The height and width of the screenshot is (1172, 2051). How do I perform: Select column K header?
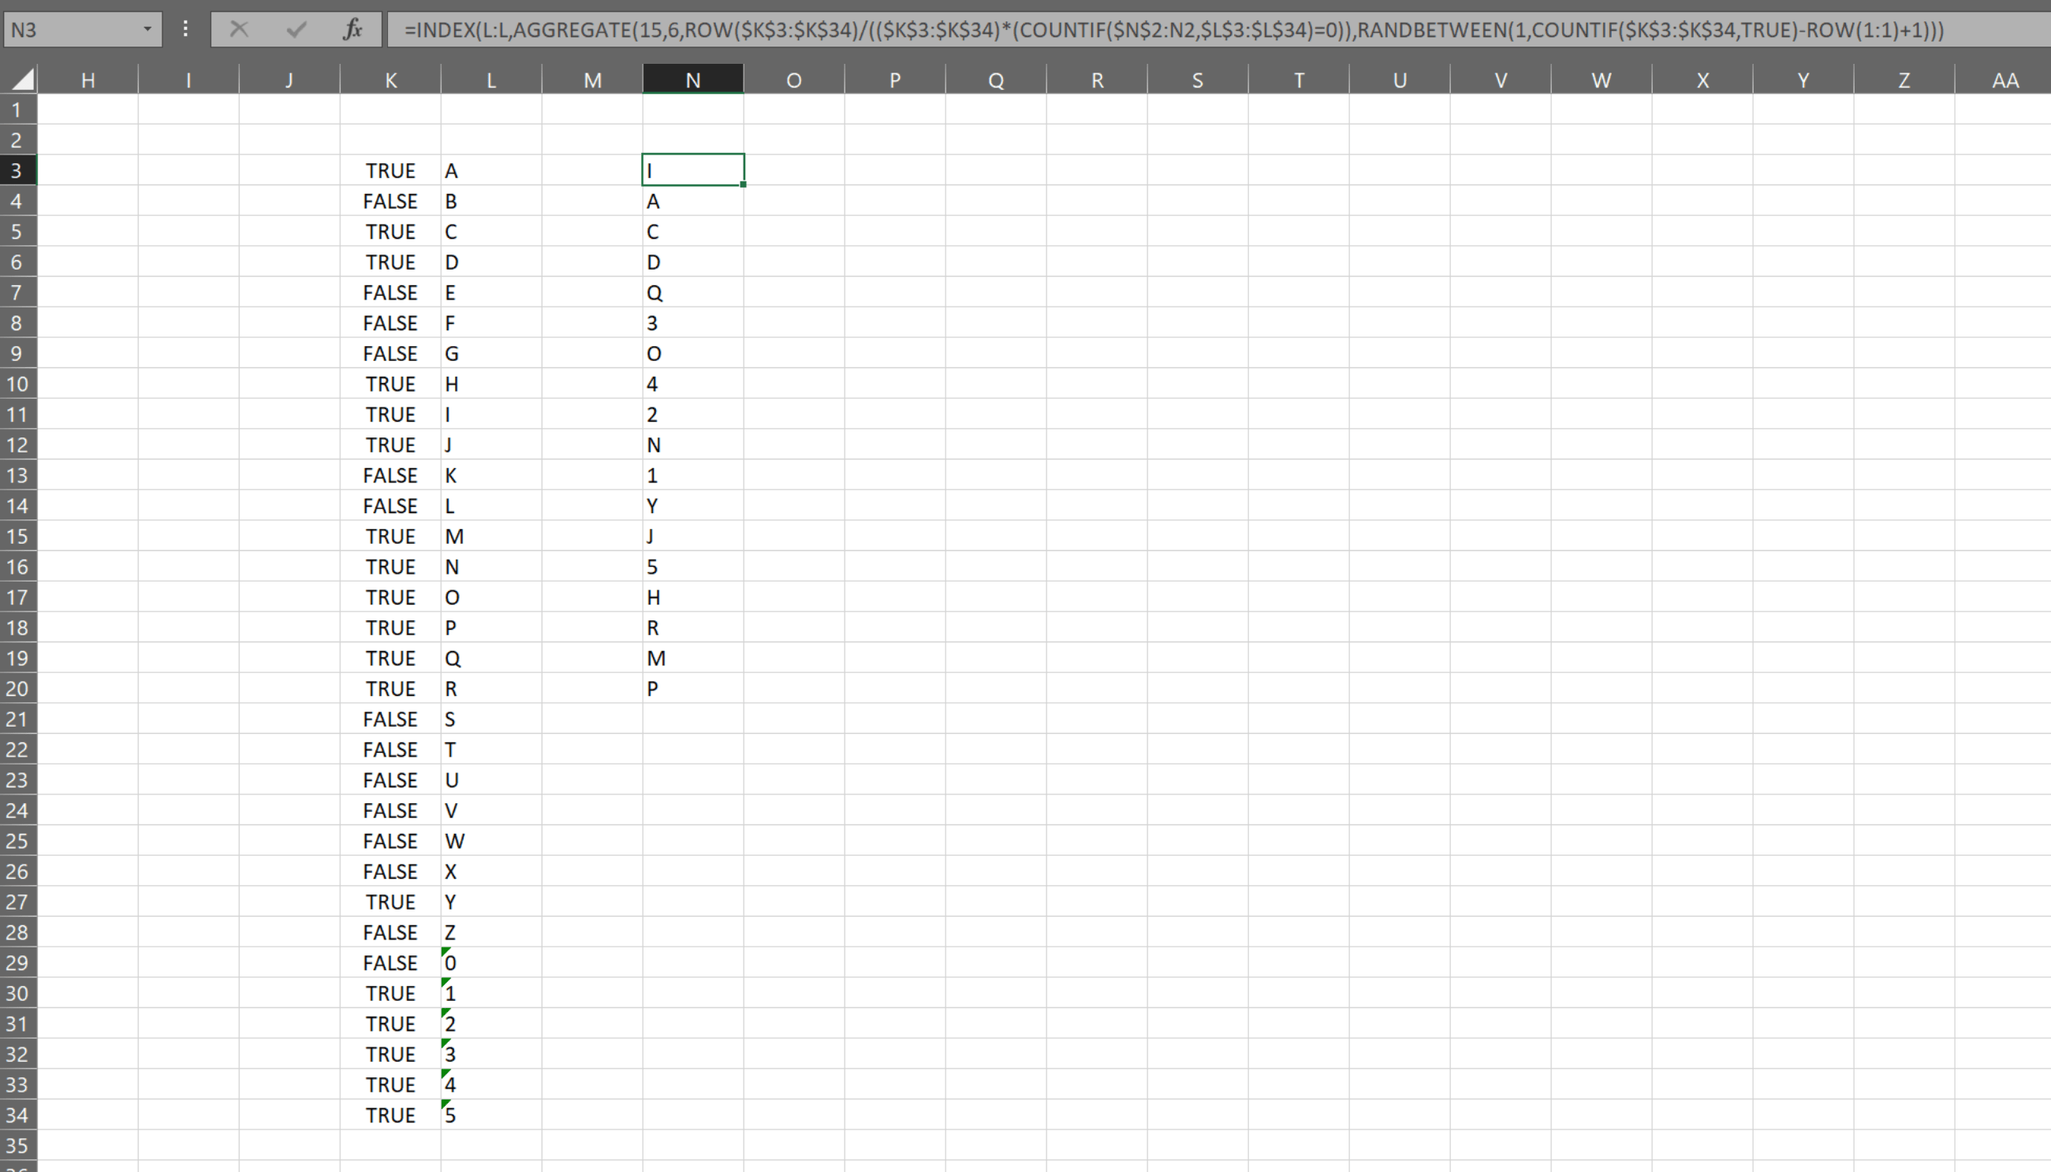click(x=390, y=80)
